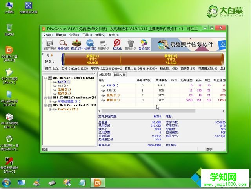
Task: Open the 备份分区 backup partition tool
Action: pyautogui.click(x=144, y=45)
